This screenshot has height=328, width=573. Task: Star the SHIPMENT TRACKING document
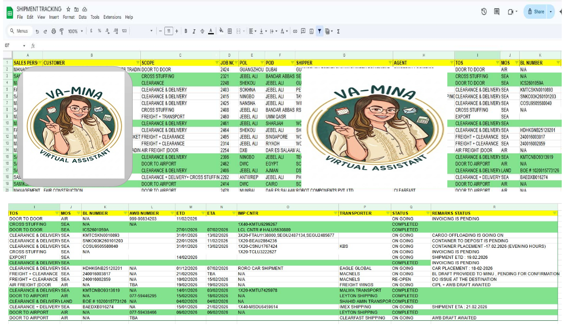(68, 9)
